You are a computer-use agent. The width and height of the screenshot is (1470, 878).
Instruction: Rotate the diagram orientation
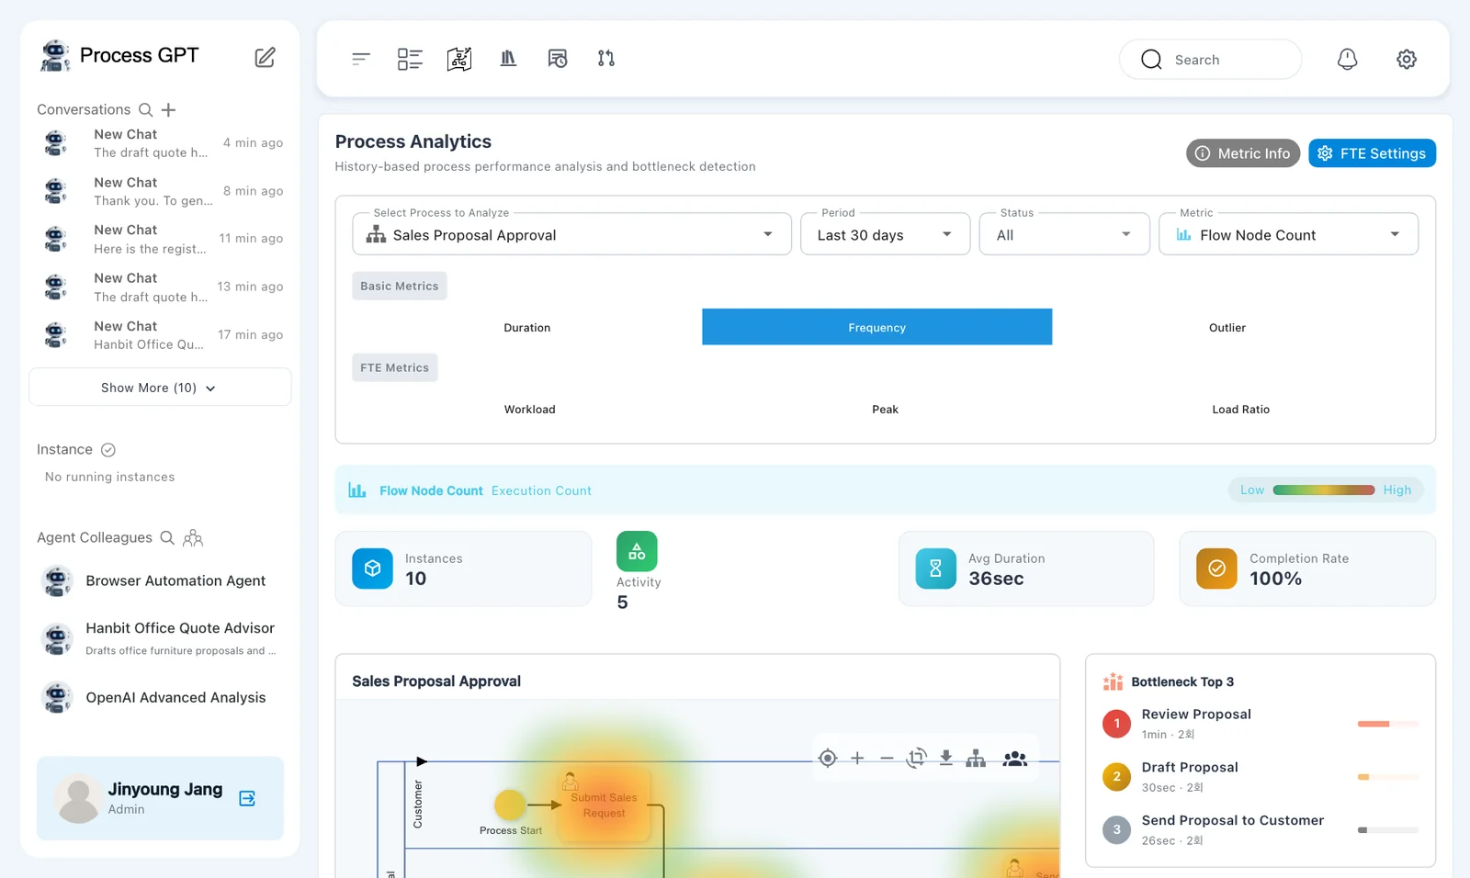[917, 758]
